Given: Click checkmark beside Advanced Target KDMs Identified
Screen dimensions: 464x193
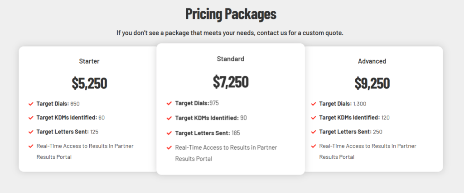Looking at the screenshot, I should [x=314, y=118].
